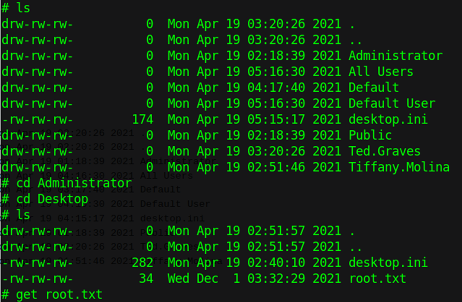Click the Default directory name at 04:17:40
The width and height of the screenshot is (462, 302).
point(374,88)
